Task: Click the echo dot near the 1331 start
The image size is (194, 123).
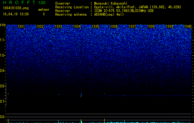Action: [x=8, y=94]
